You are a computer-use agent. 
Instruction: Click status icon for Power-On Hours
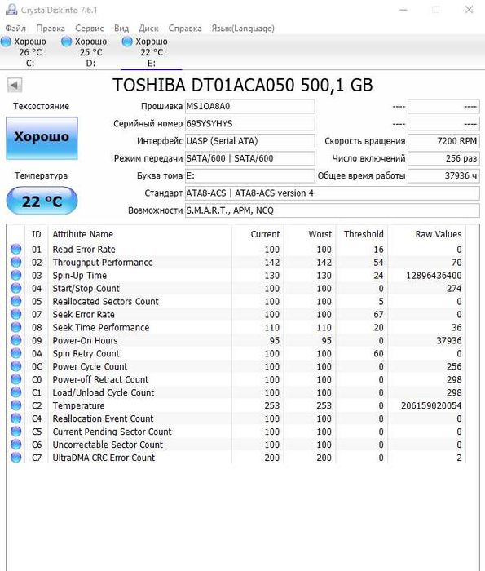coord(15,340)
